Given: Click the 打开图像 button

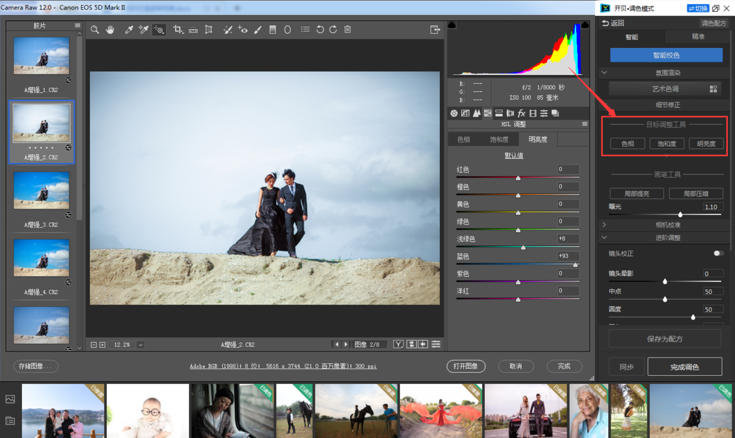Looking at the screenshot, I should tap(466, 366).
